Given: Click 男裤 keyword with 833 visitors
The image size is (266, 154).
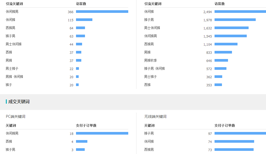Looking at the screenshot, I should pos(147,52).
